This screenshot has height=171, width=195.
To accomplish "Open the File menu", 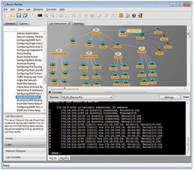I will pos(5,9).
